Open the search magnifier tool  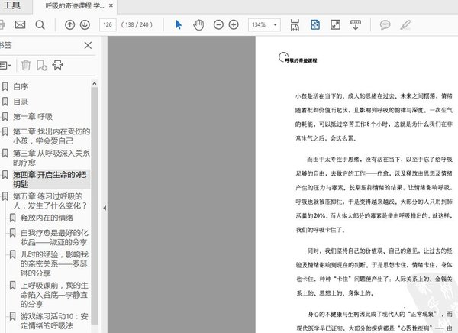click(x=40, y=25)
